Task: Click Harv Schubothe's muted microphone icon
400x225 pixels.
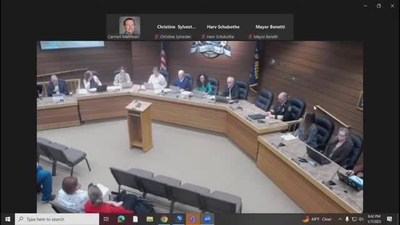Action: pyautogui.click(x=203, y=37)
